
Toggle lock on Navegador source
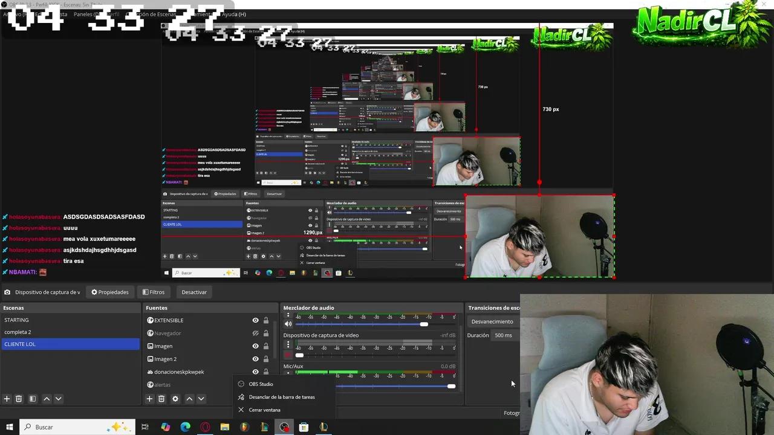point(265,333)
